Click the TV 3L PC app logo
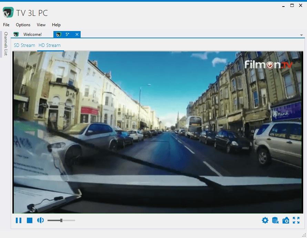Viewport: 307px width, 238px height. 8,12
